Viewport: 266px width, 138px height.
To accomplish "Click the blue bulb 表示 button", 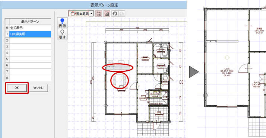I will [x=63, y=23].
